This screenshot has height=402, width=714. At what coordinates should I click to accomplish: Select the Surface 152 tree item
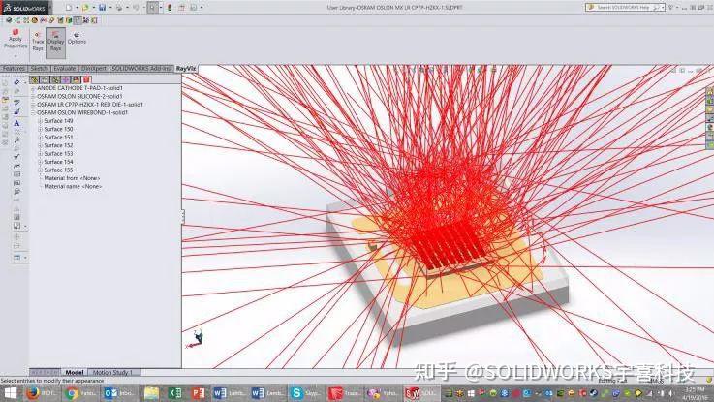(x=58, y=145)
